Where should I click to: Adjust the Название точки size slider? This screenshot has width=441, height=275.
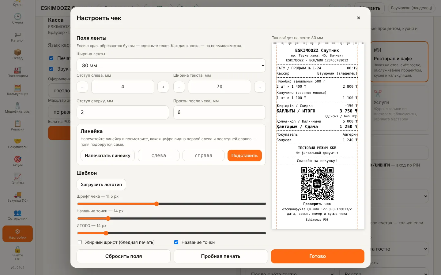[171, 218]
